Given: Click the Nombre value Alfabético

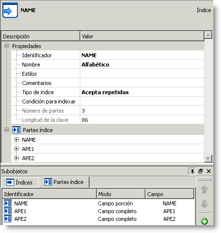Looking at the screenshot, I should (x=142, y=65).
